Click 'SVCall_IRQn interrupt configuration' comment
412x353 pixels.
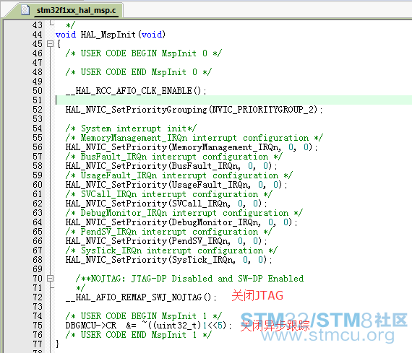click(168, 194)
